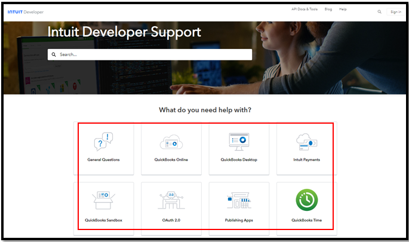Open the Blog nav item

point(328,9)
